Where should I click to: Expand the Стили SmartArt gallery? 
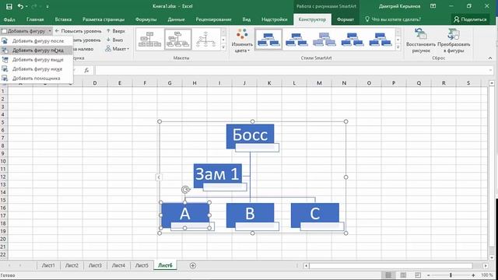pos(398,47)
